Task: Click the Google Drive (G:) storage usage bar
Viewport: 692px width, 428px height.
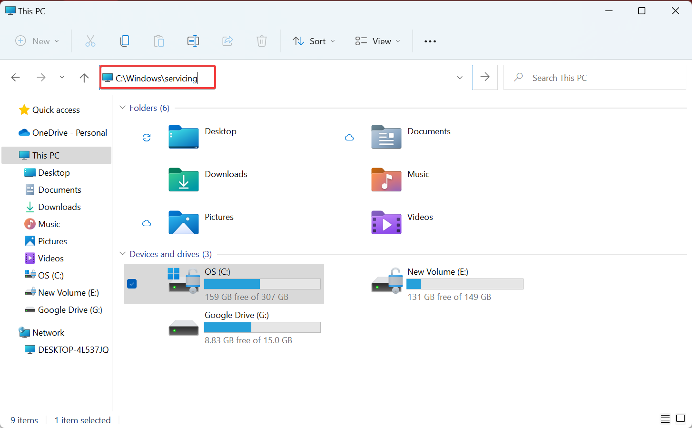Action: (262, 328)
